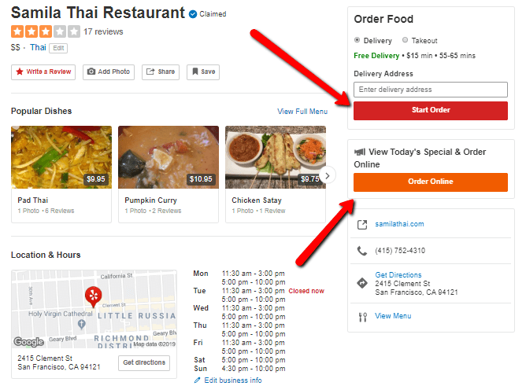This screenshot has height=386, width=526.
Task: Select the Takeout radio option
Action: click(x=405, y=40)
